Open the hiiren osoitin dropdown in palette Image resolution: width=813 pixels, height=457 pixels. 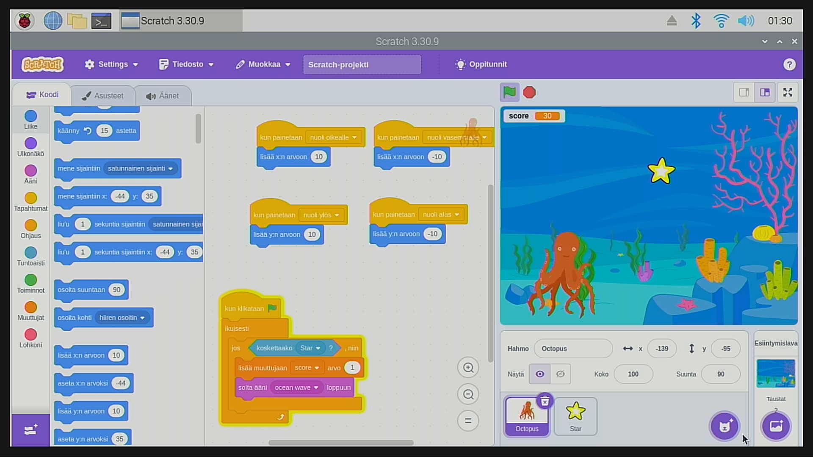click(x=122, y=318)
